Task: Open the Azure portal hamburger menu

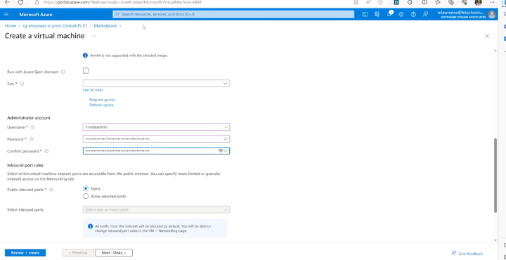Action: click(x=6, y=15)
